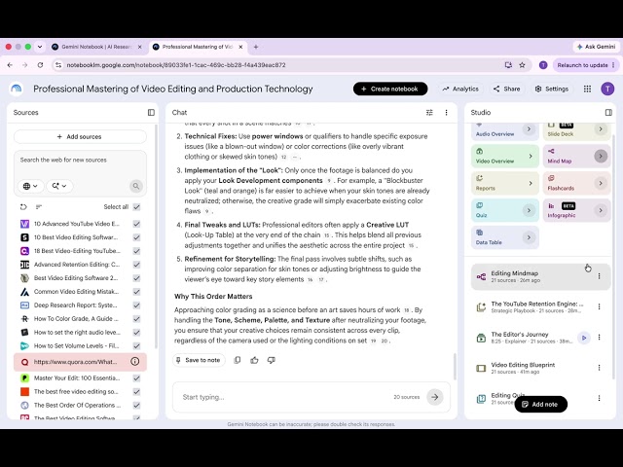Click the Create notebook button
The width and height of the screenshot is (623, 467).
[x=390, y=89]
